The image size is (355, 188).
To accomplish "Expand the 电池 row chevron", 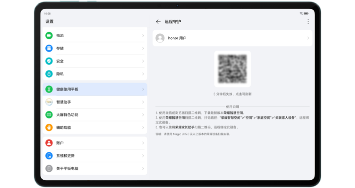I will coord(143,36).
